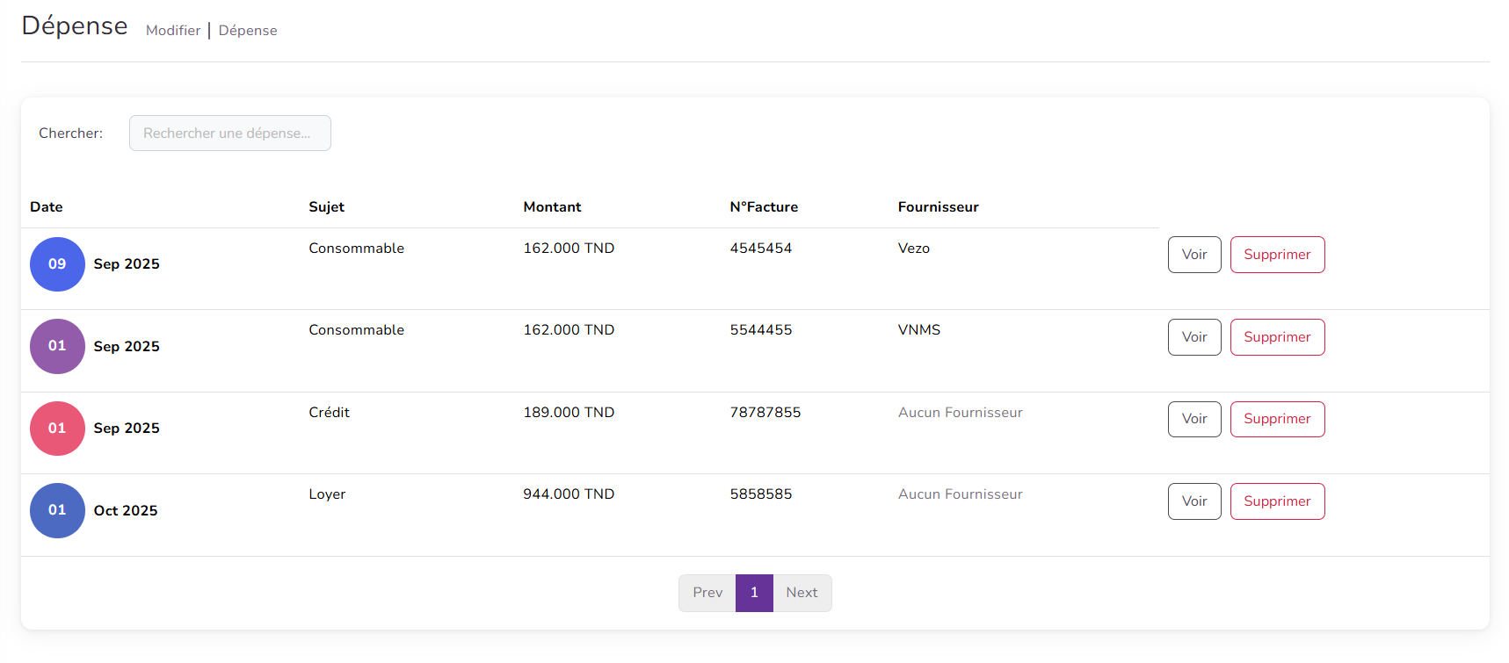Delete the Loyer expense row
The height and width of the screenshot is (663, 1509).
point(1276,501)
